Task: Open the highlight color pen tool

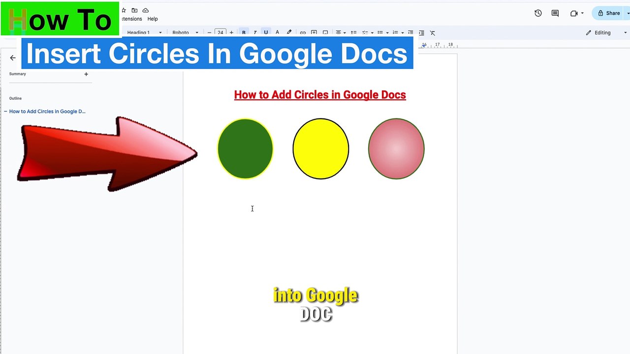Action: (x=289, y=33)
